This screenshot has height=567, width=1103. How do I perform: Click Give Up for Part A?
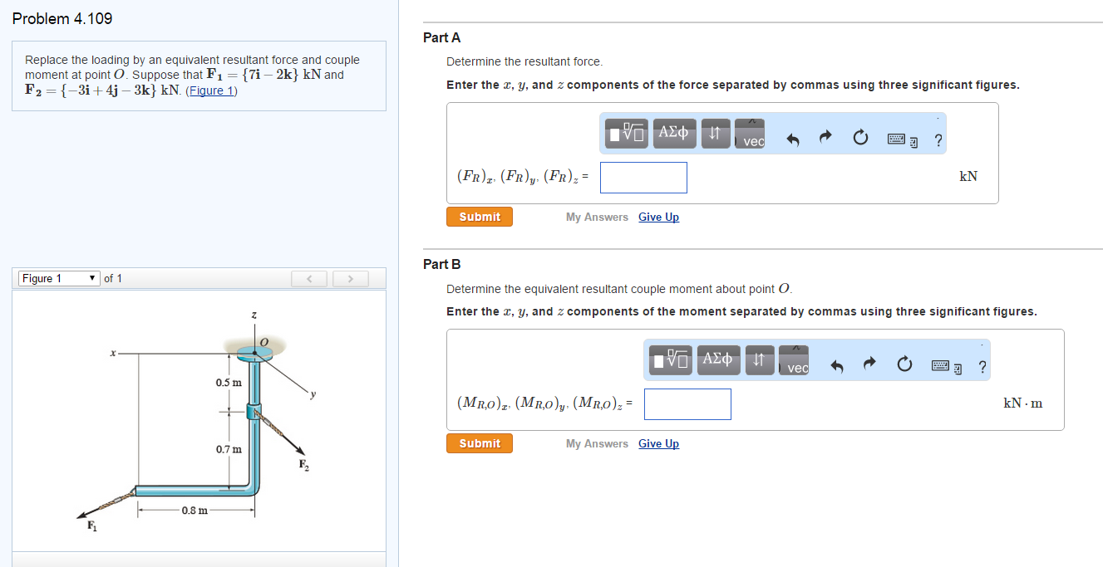pos(658,217)
